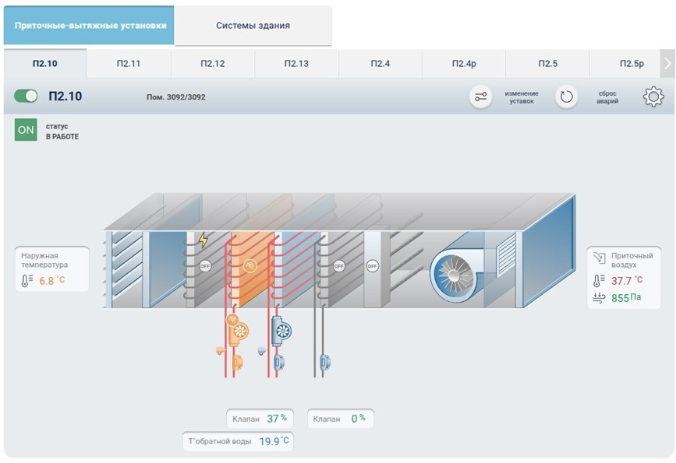
Task: Toggle the П2.10 unit power switch
Action: [27, 96]
